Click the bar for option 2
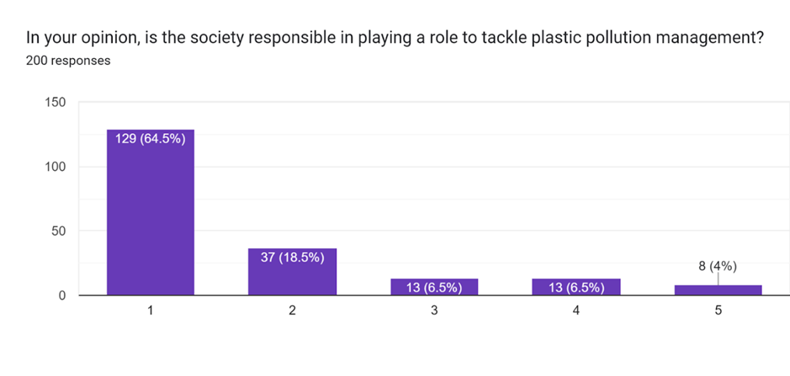The image size is (790, 376). (292, 278)
